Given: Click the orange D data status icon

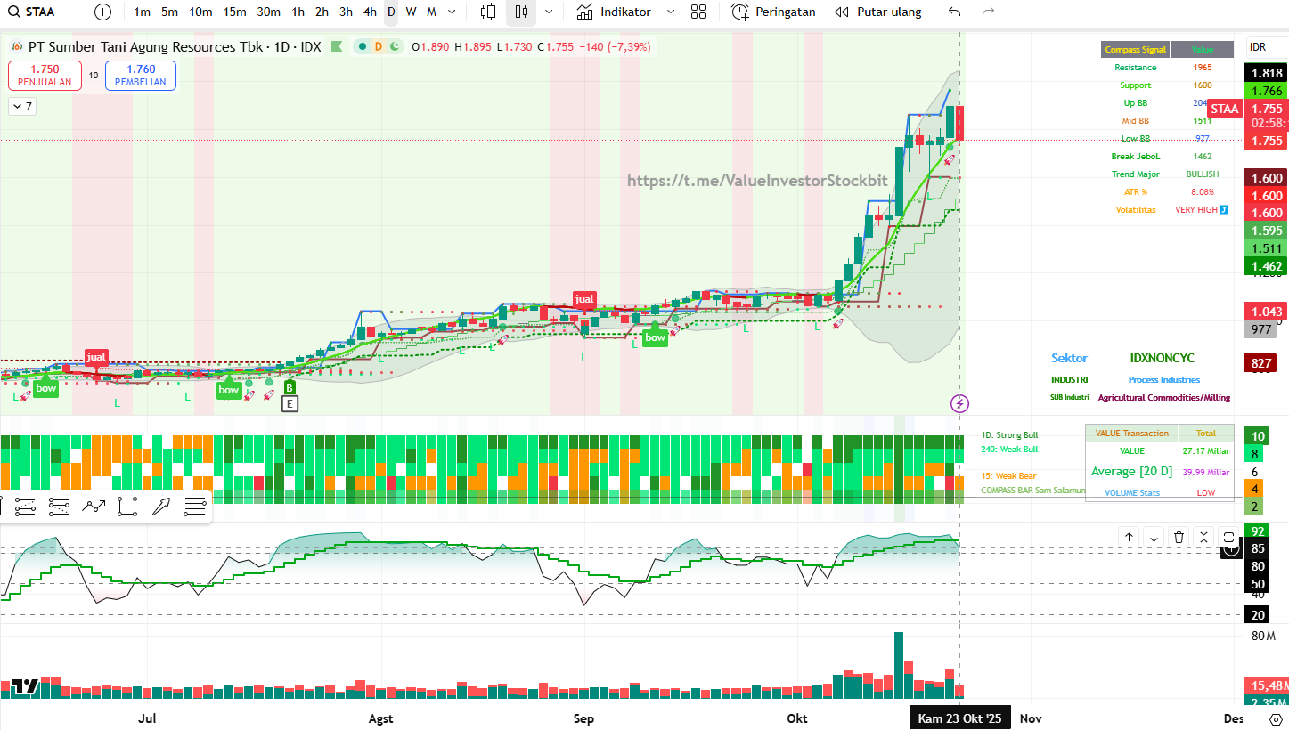Looking at the screenshot, I should click(x=378, y=46).
